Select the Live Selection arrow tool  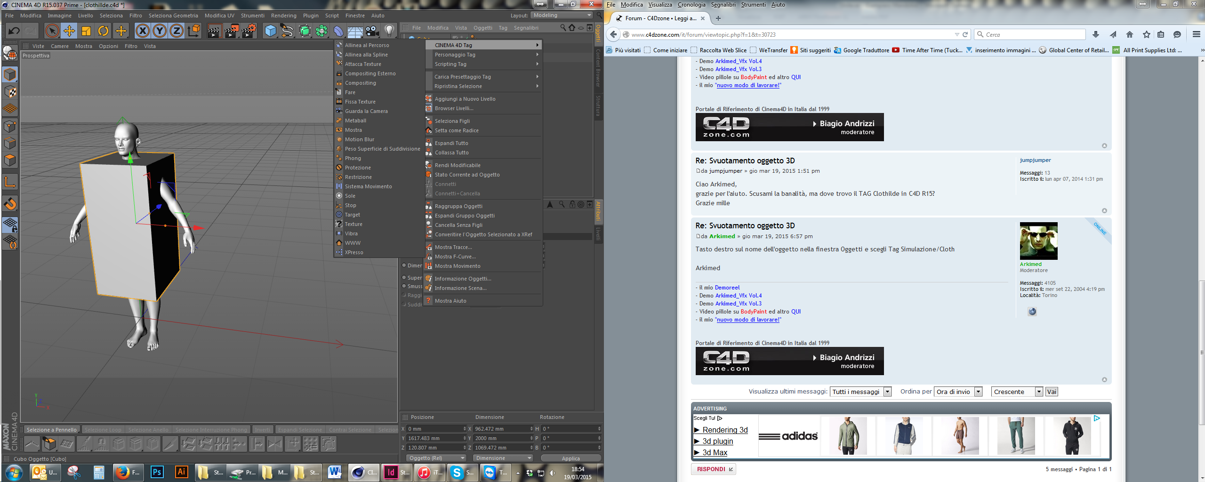click(x=52, y=31)
